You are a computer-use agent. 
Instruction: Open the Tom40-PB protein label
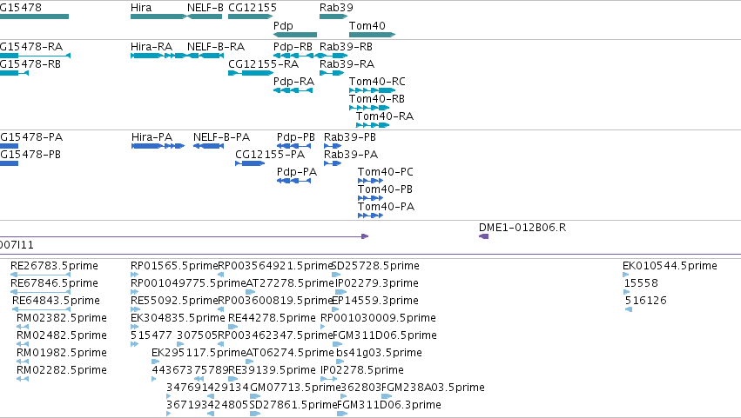click(385, 189)
